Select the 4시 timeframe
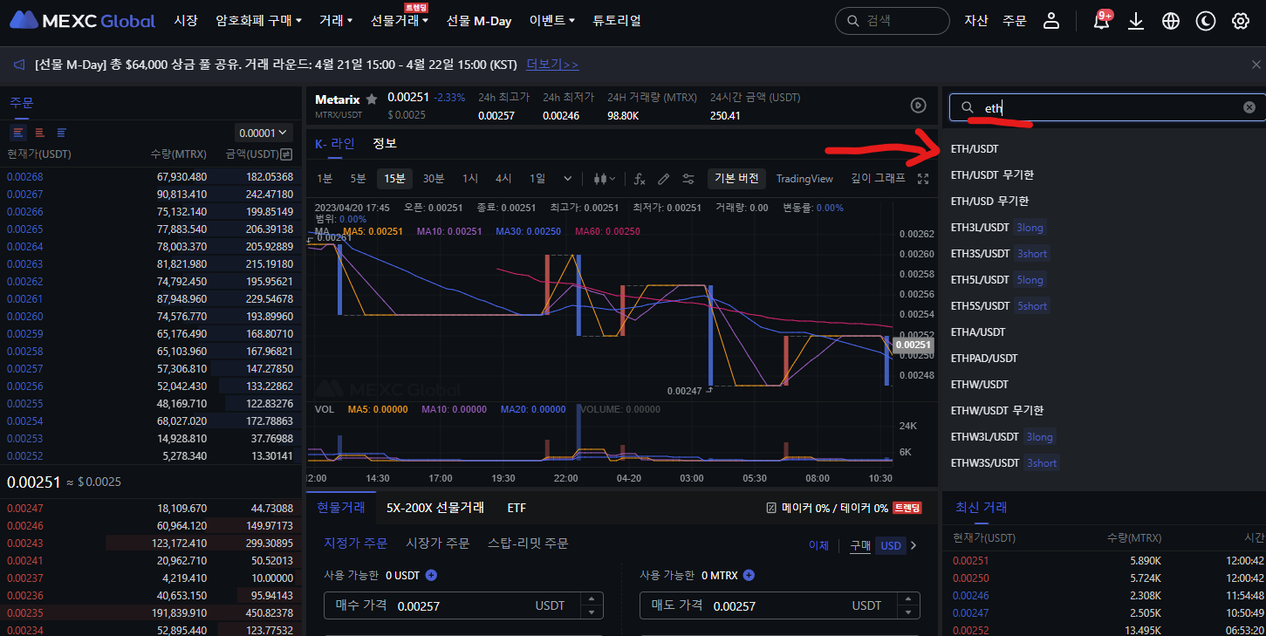The width and height of the screenshot is (1266, 636). click(x=503, y=179)
